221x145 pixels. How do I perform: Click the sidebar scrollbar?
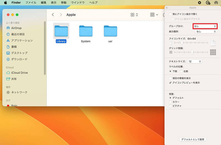[45, 48]
